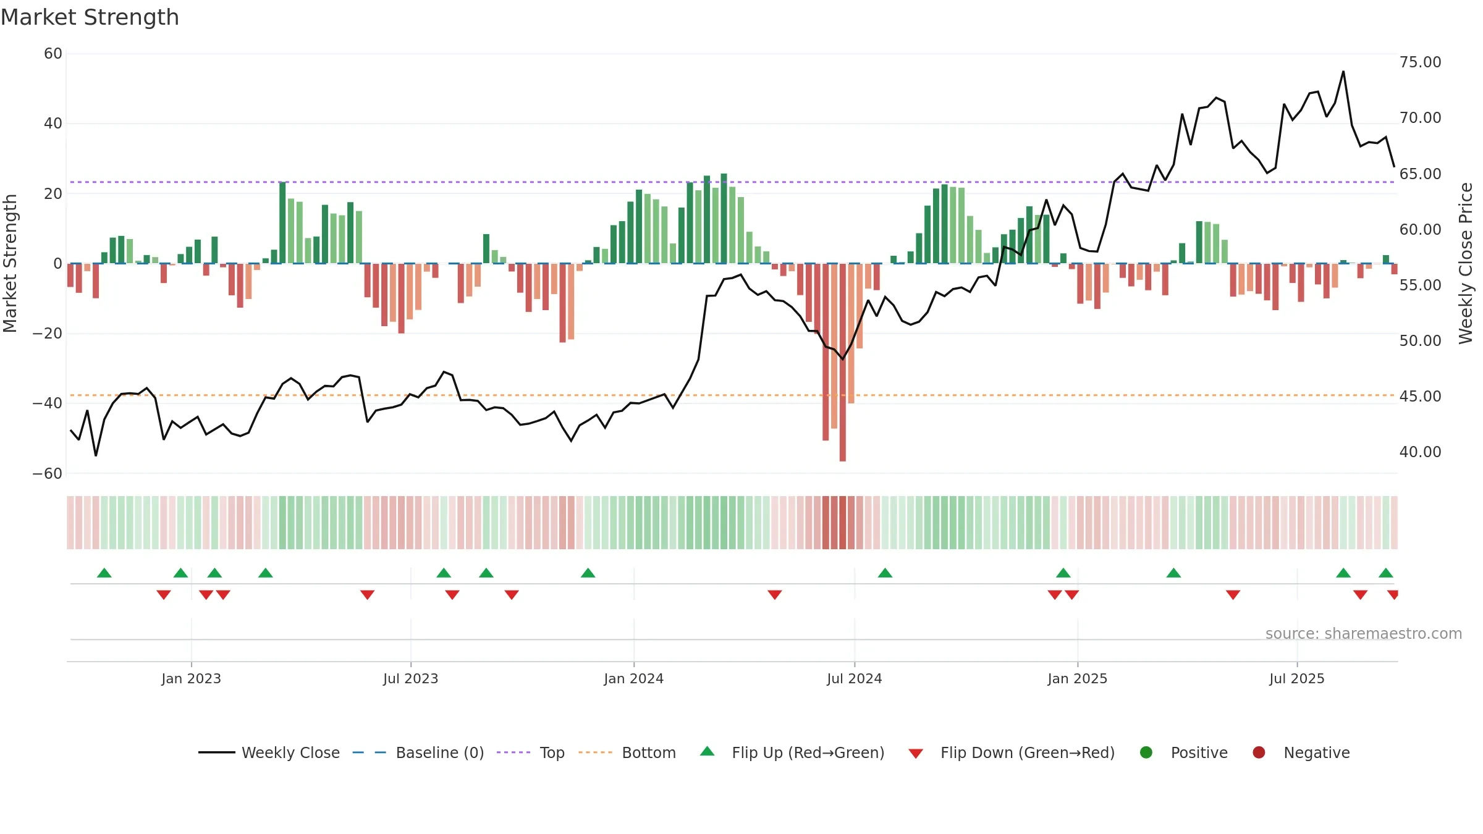1483x834 pixels.
Task: Click the 'Jan 2024' date axis label
Action: tap(634, 679)
